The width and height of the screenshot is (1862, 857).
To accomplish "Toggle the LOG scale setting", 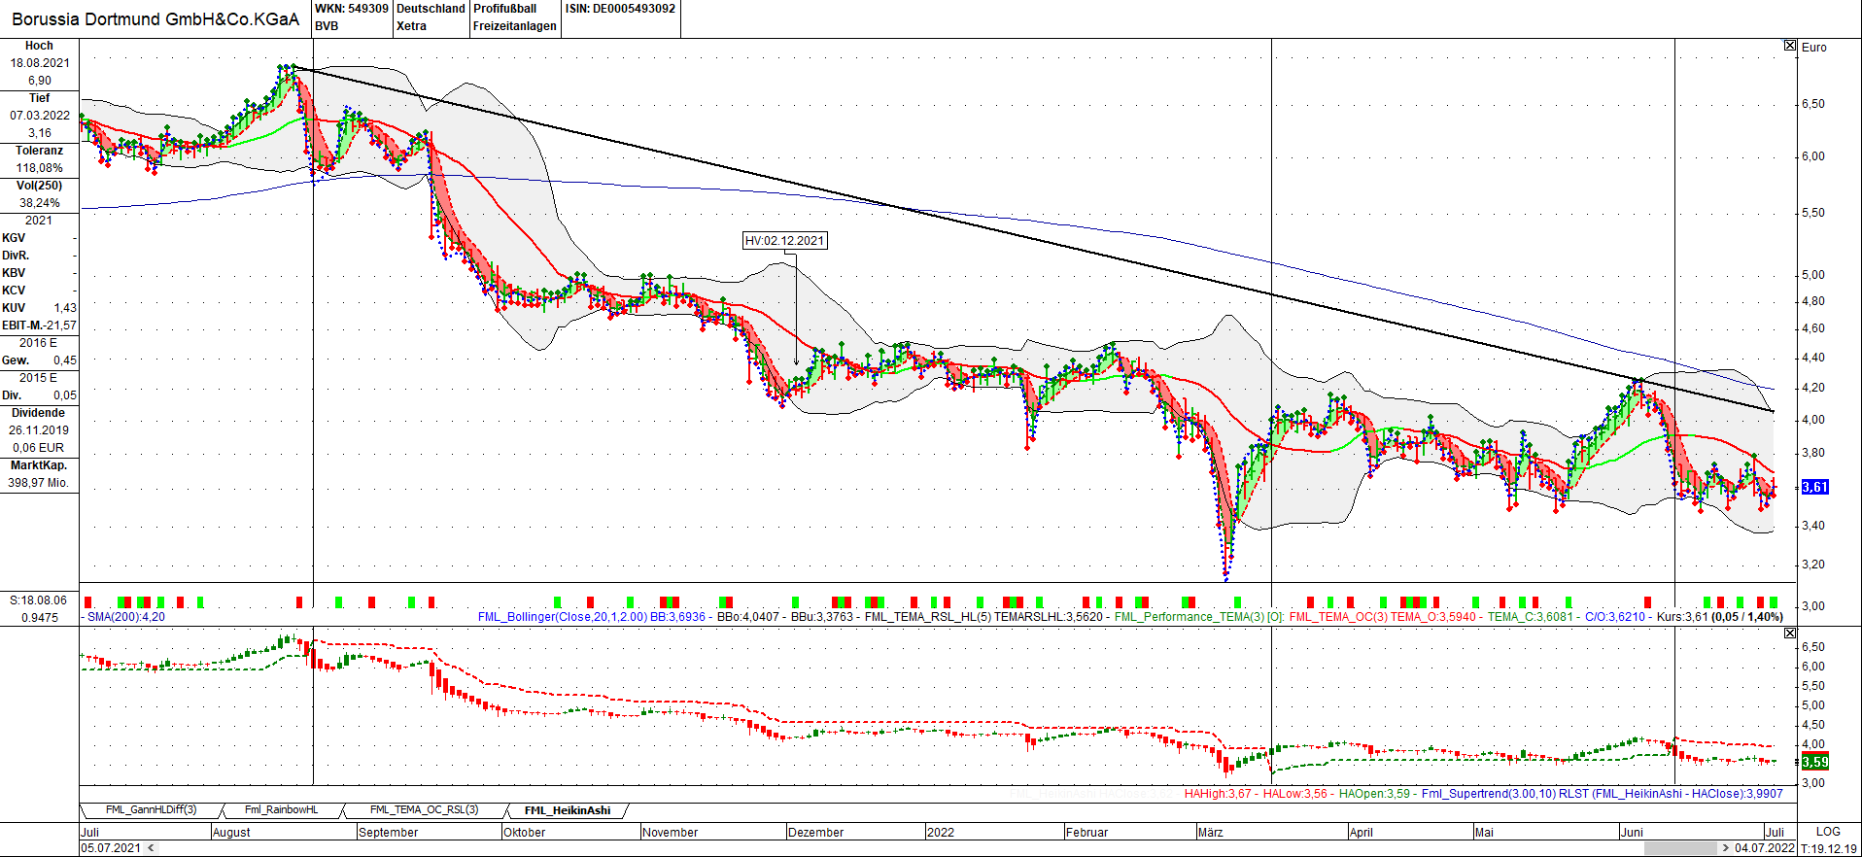I will pyautogui.click(x=1827, y=832).
